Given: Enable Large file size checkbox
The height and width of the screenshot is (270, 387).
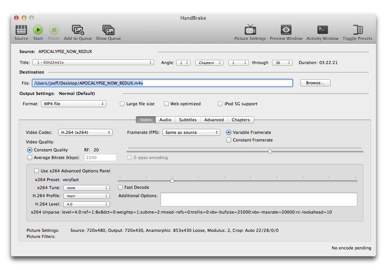Looking at the screenshot, I should click(x=122, y=104).
